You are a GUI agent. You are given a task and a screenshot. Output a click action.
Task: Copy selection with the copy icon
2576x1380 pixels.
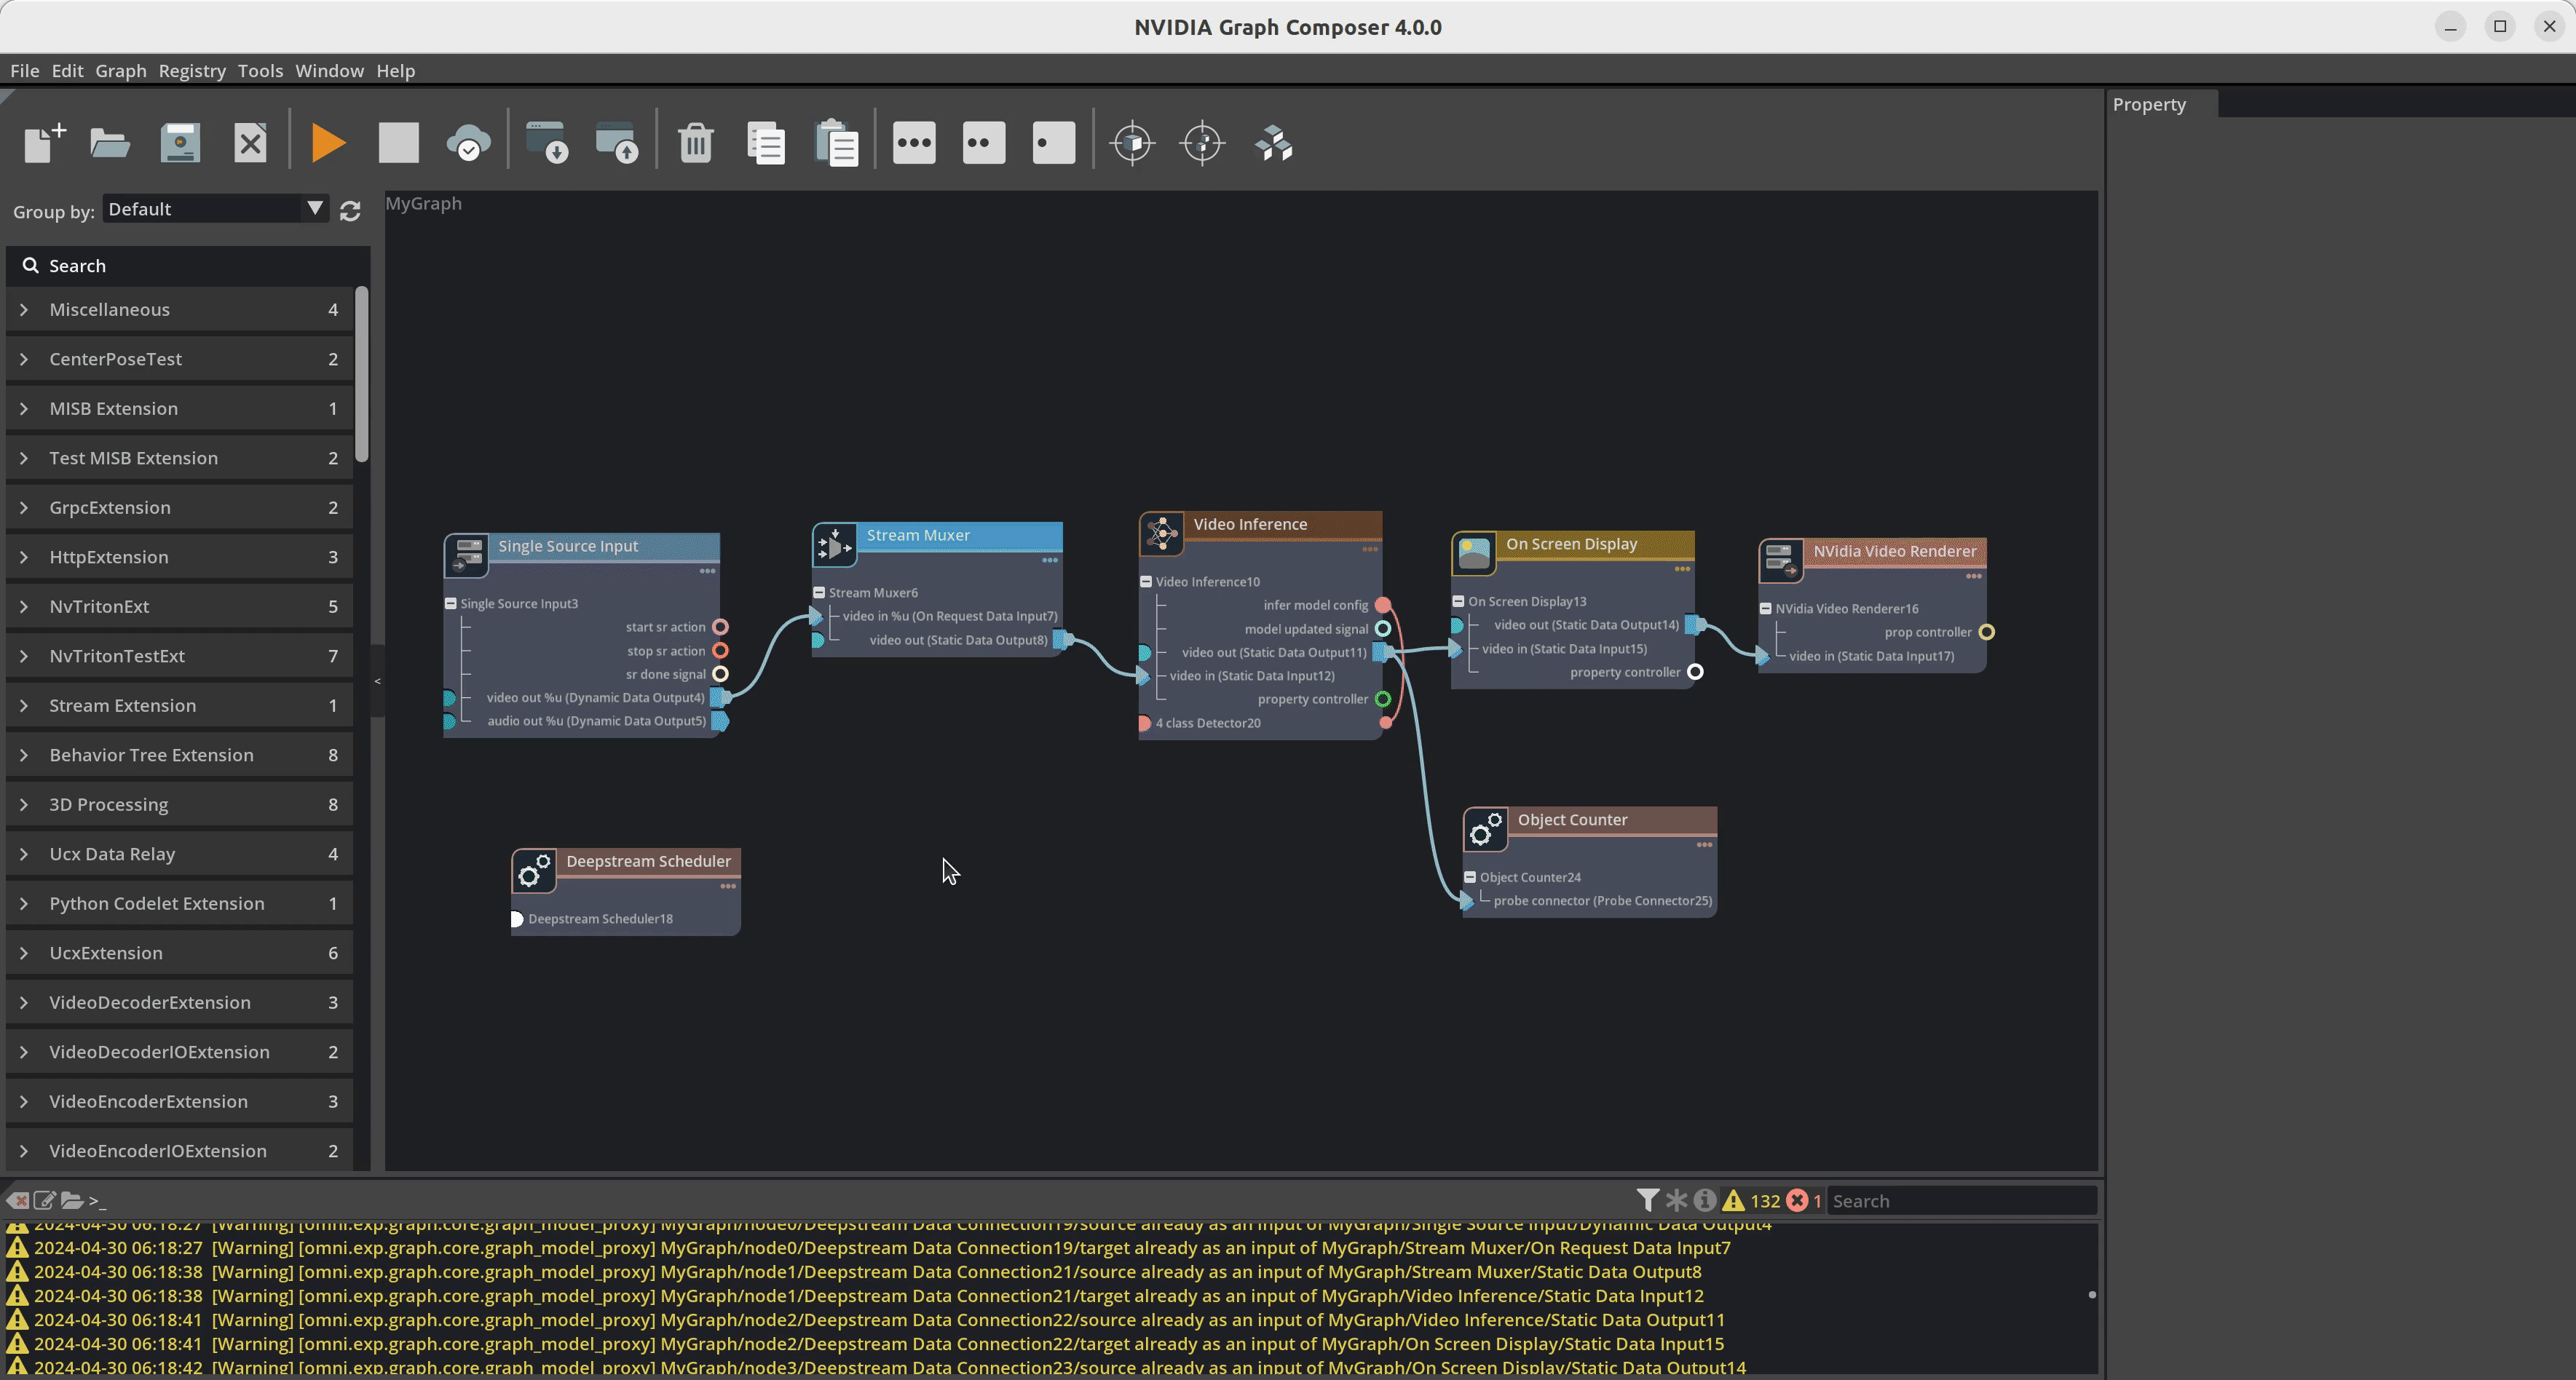(766, 143)
